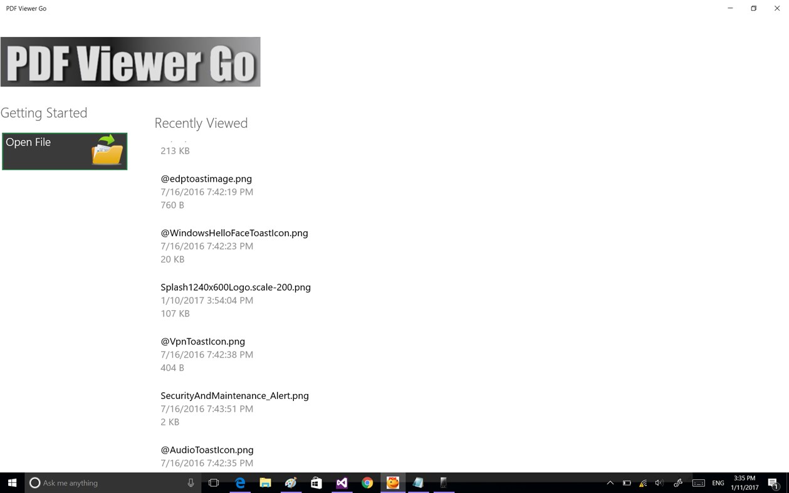Open File Explorer from the taskbar

point(265,482)
